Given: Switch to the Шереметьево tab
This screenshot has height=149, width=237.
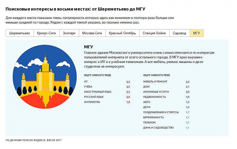Looking at the screenshot, I should tap(20, 33).
